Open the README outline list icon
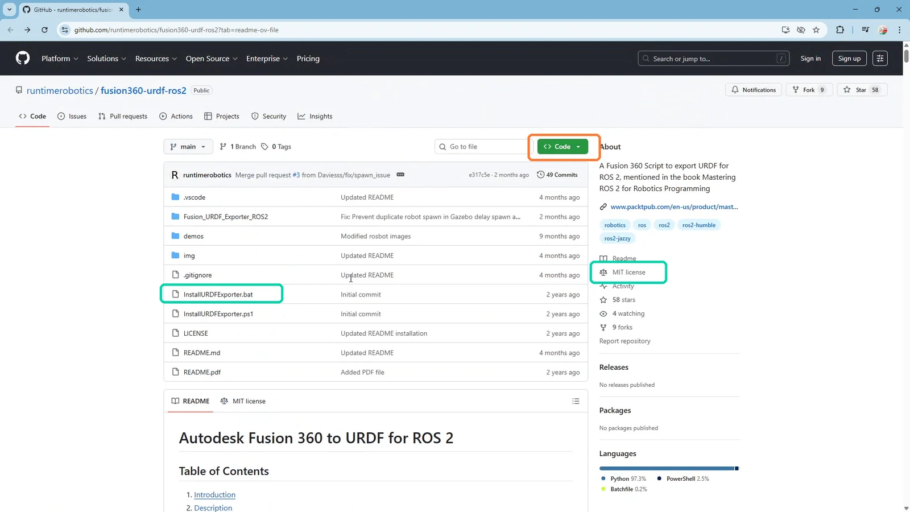 [x=576, y=401]
